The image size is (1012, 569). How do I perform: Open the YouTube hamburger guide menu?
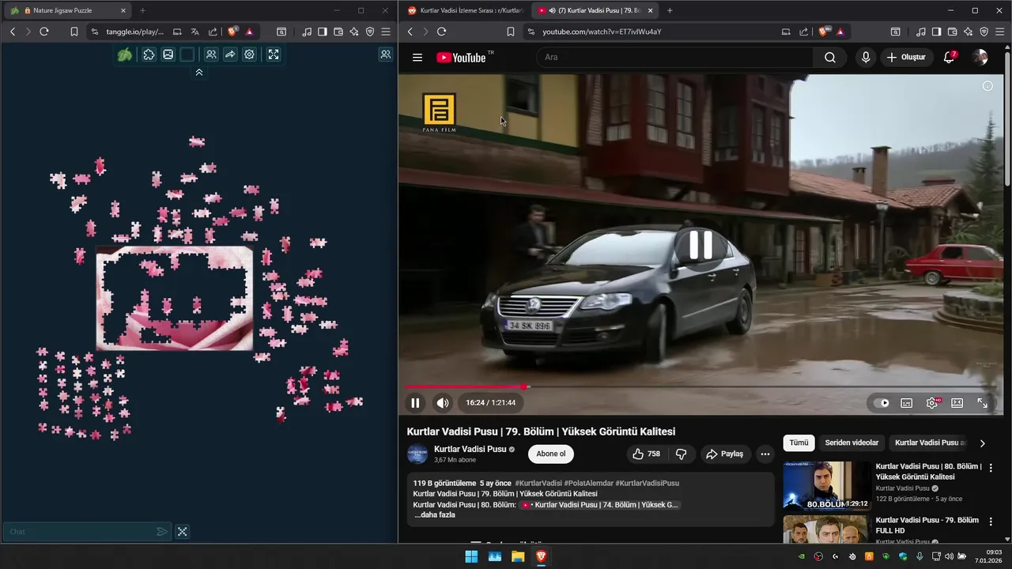[x=417, y=58]
